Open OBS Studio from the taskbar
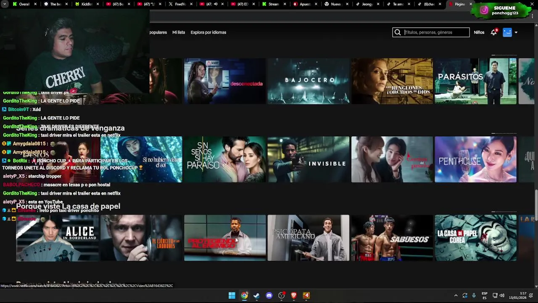This screenshot has width=538, height=303. pyautogui.click(x=282, y=295)
